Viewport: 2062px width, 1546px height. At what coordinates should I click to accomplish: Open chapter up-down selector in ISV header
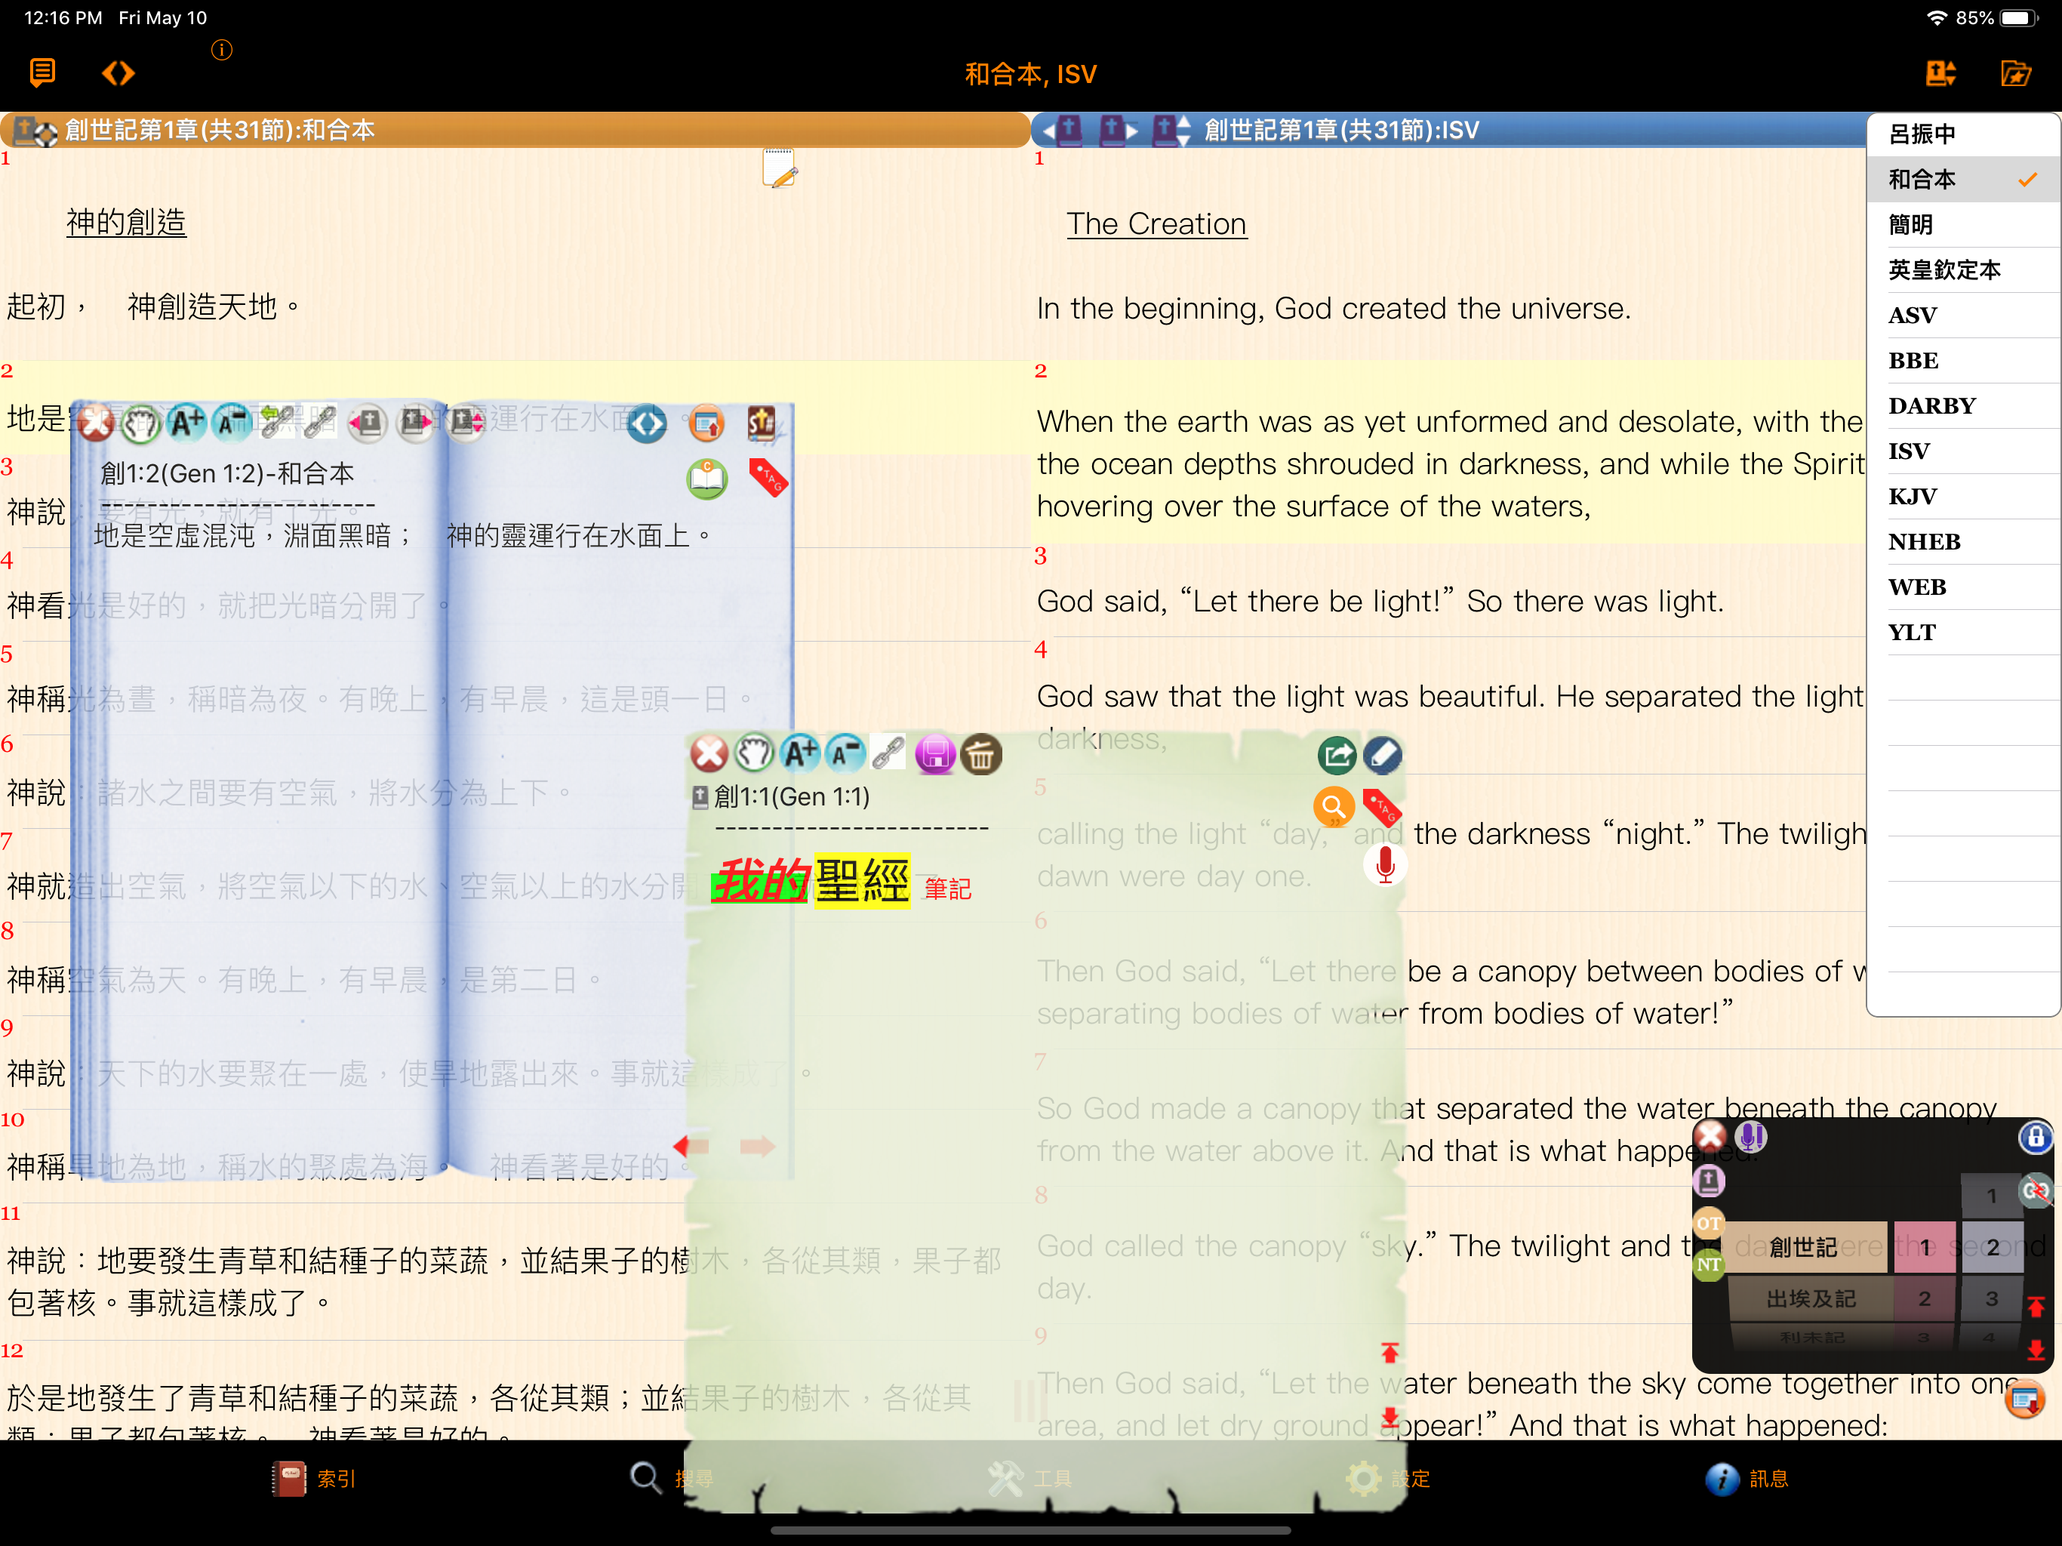pyautogui.click(x=1173, y=130)
